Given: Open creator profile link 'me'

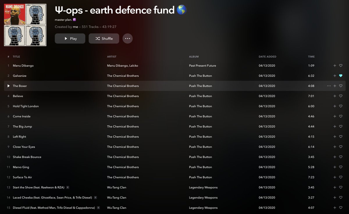Looking at the screenshot, I should tap(75, 27).
